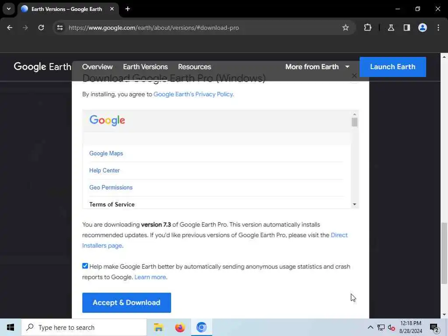Uncheck the anonymous usage statistics checkbox
The height and width of the screenshot is (336, 448).
[85, 266]
